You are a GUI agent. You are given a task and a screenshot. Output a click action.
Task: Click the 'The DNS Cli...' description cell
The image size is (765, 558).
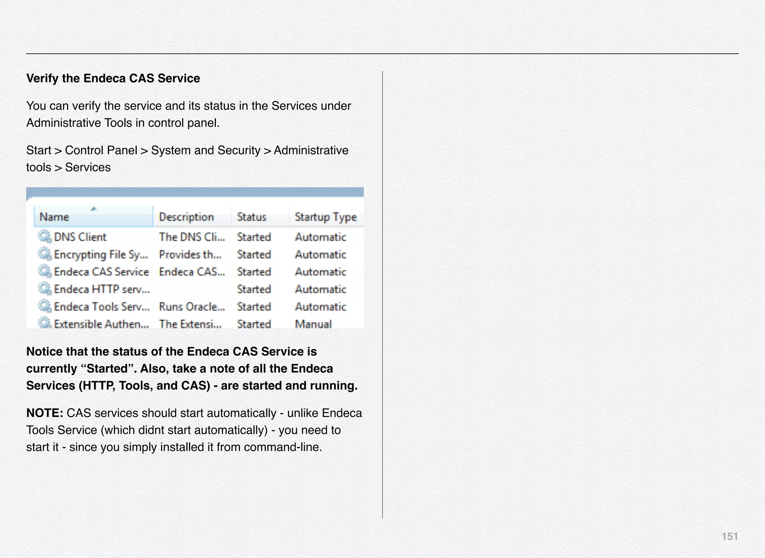point(192,237)
